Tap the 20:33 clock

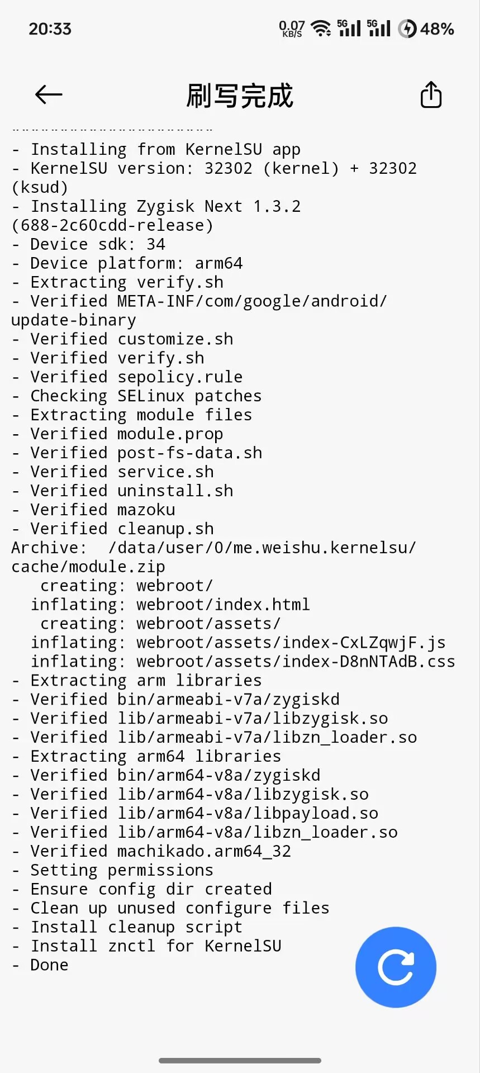pyautogui.click(x=50, y=29)
